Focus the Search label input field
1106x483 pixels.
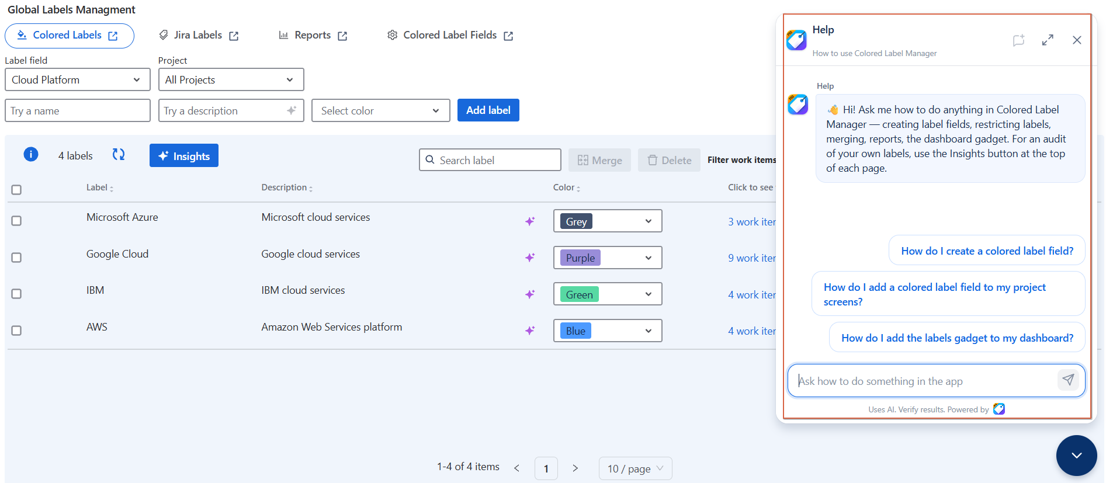pyautogui.click(x=490, y=160)
